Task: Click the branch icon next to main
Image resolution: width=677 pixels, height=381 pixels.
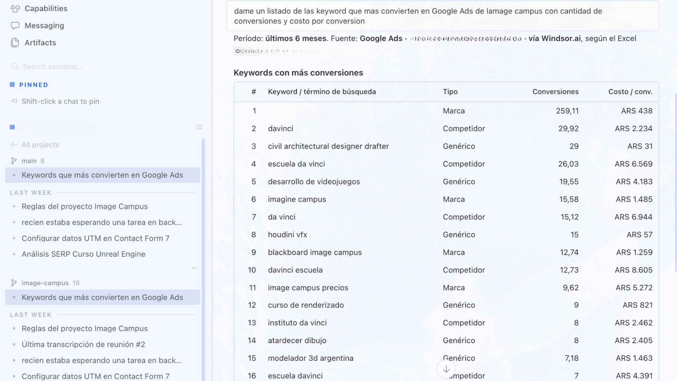Action: point(14,161)
